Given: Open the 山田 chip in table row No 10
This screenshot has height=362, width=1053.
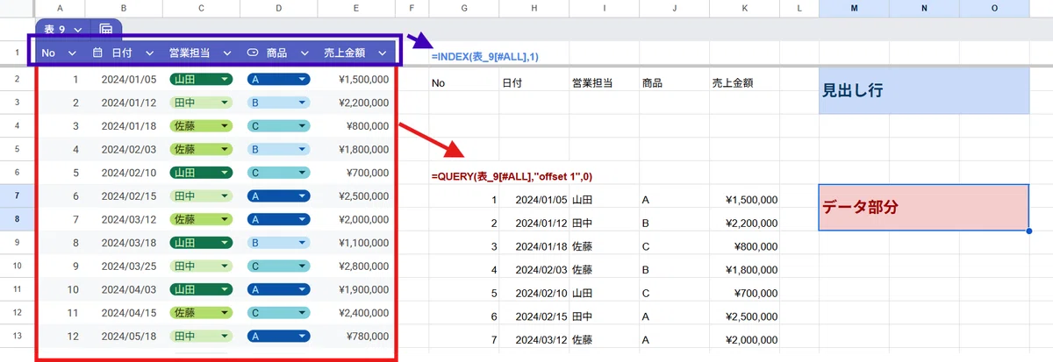Looking at the screenshot, I should [x=201, y=288].
